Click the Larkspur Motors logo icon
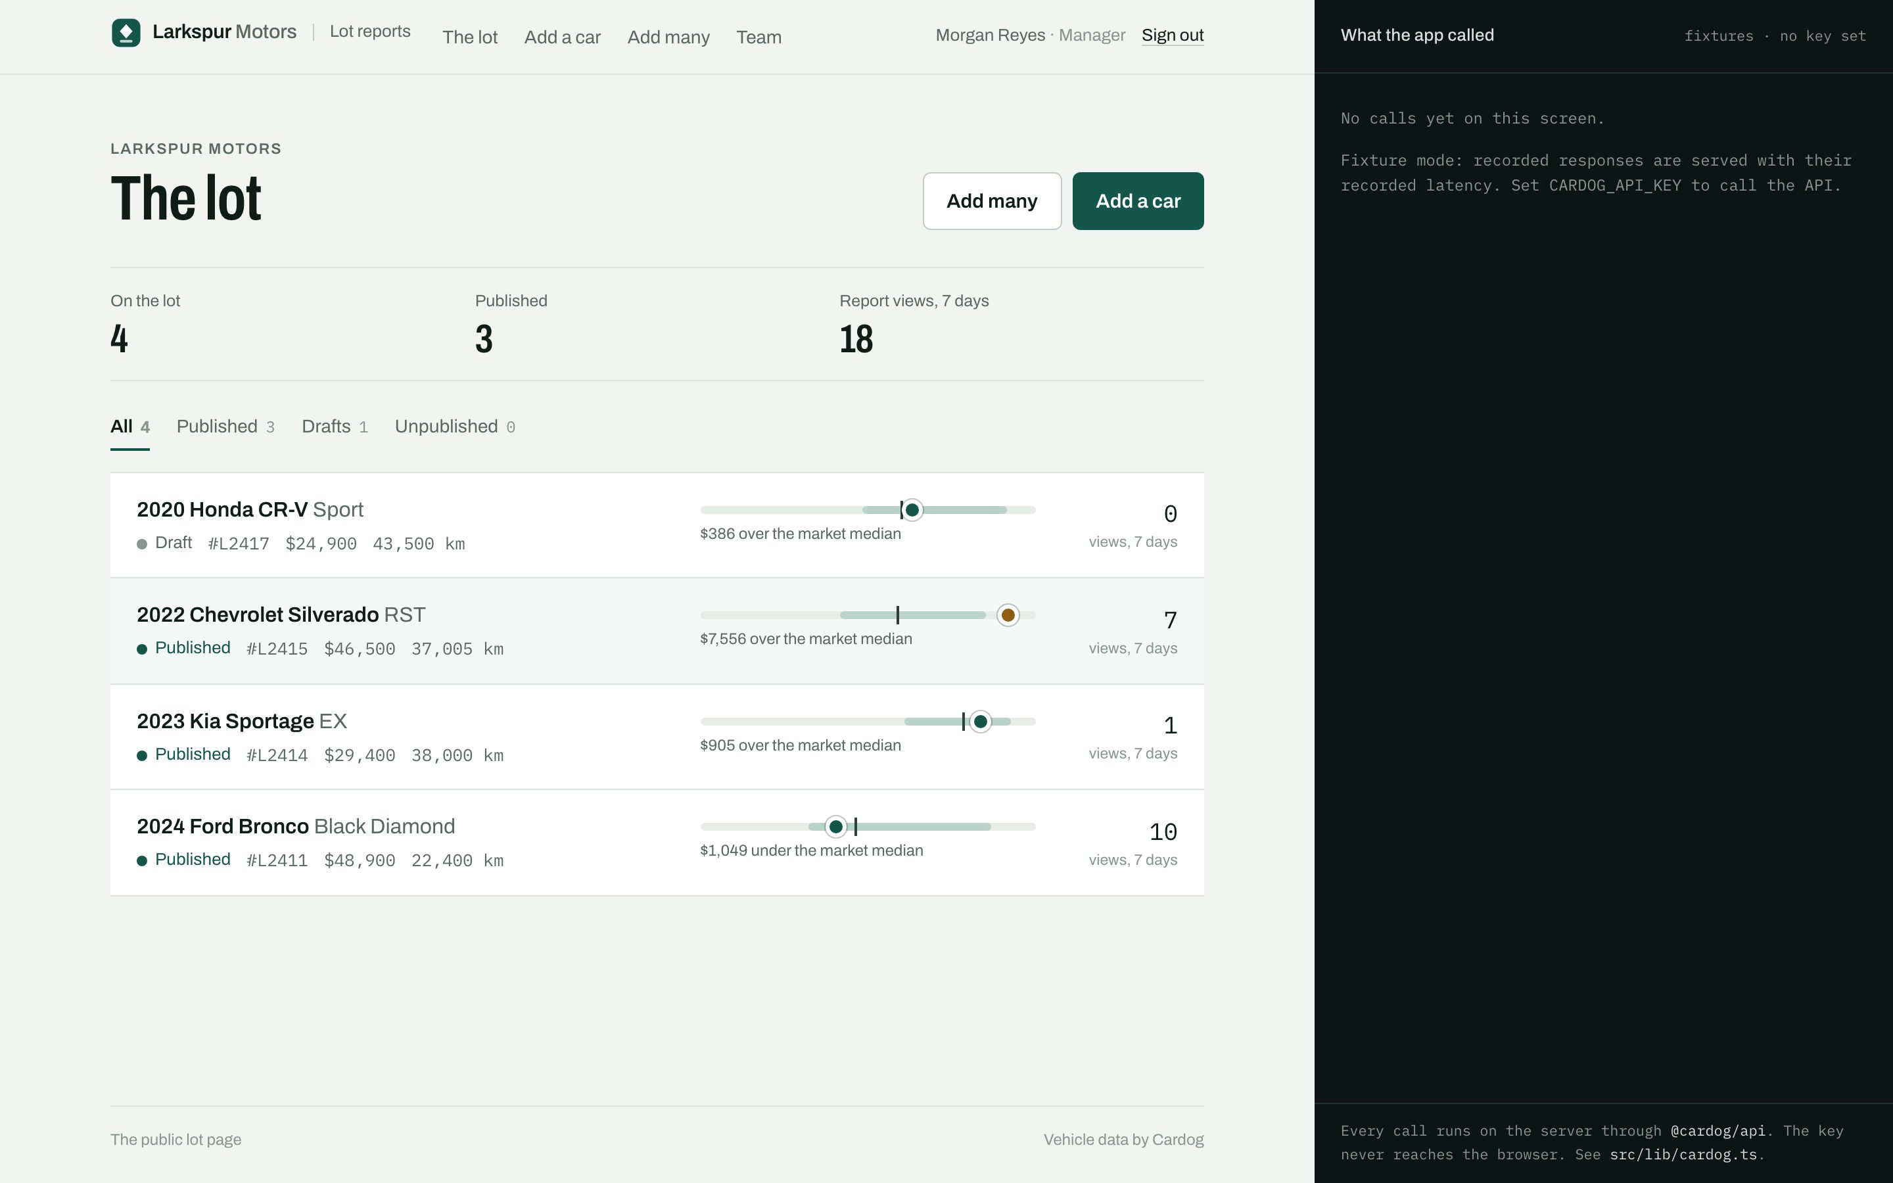 pyautogui.click(x=126, y=33)
